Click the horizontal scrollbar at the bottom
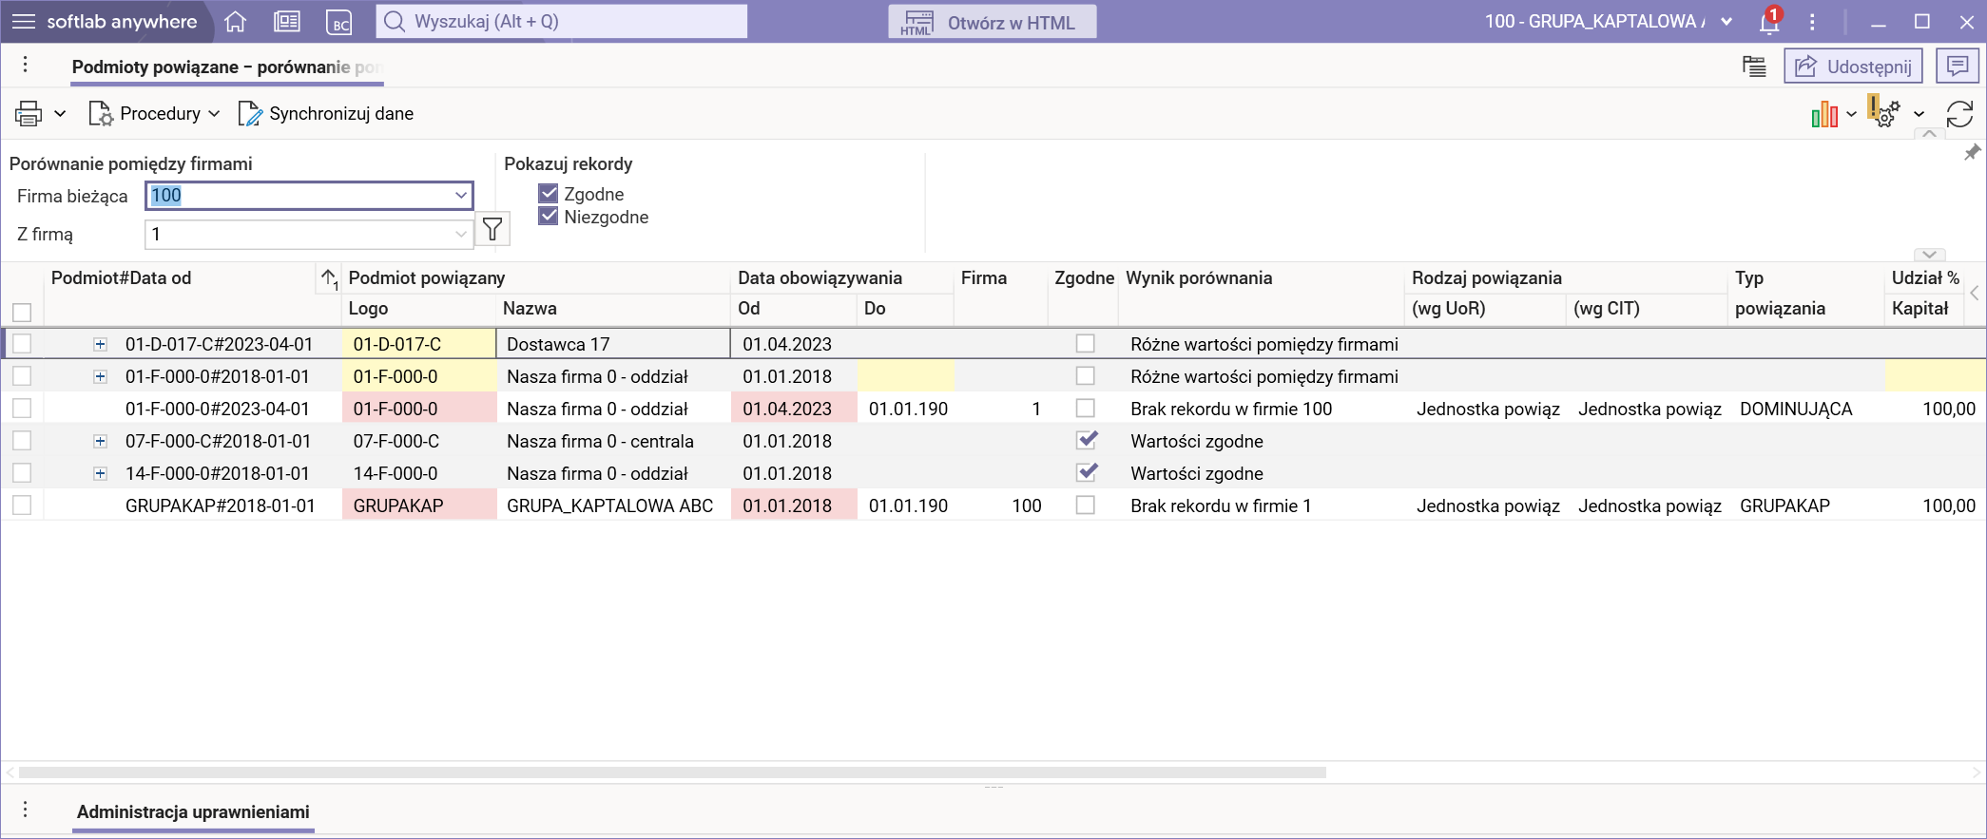The height and width of the screenshot is (839, 1987). click(671, 772)
